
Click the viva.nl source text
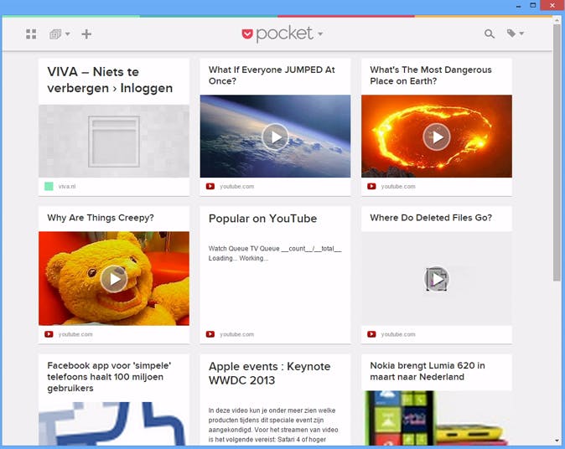coord(67,187)
